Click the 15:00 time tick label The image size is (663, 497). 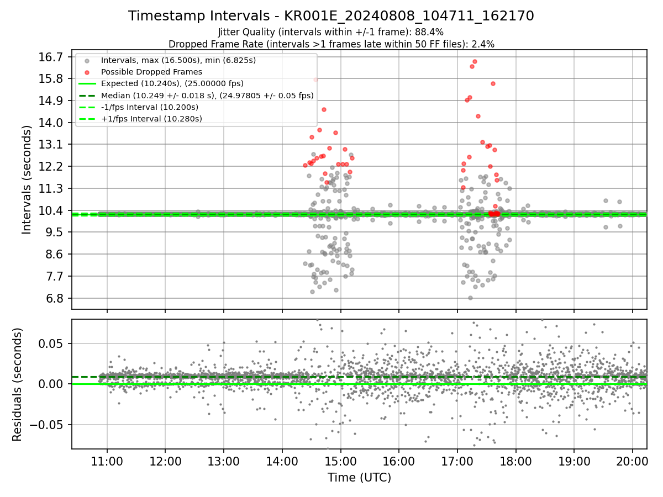pyautogui.click(x=340, y=462)
